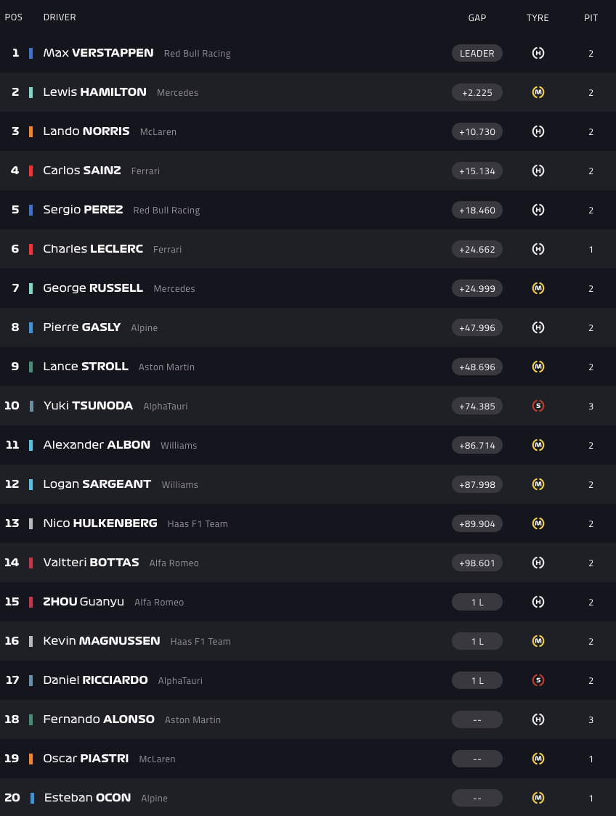Click Tsunoda's pit stop count 3
Viewport: 616px width, 816px height.
[591, 406]
